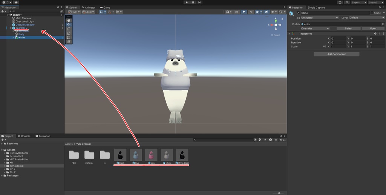Open the Static flags dropdown arrow
The height and width of the screenshot is (195, 386).
pos(383,13)
